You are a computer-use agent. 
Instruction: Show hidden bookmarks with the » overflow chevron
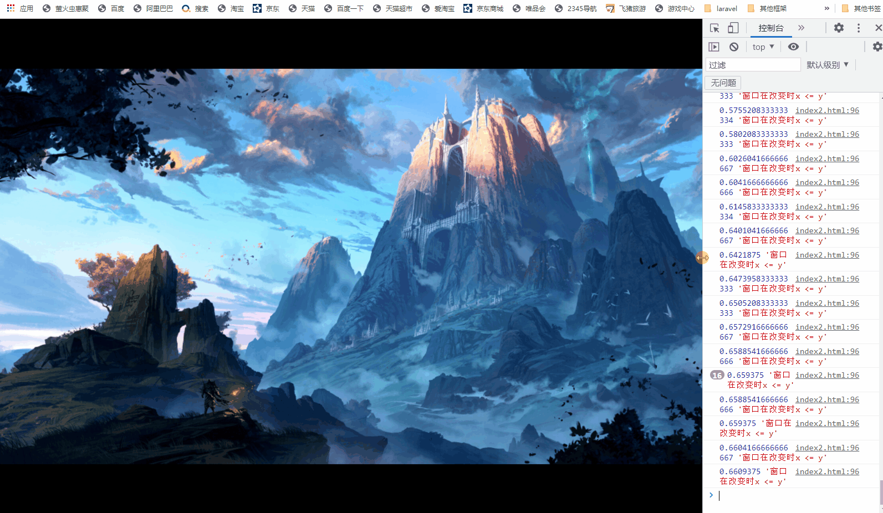tap(826, 8)
